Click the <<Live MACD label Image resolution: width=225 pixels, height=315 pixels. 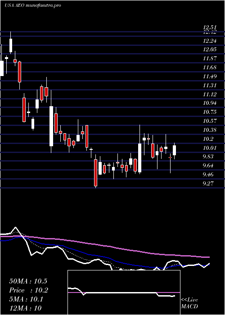[x=189, y=303]
